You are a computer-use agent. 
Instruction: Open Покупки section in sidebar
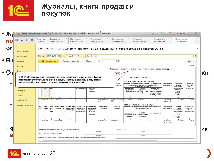20,66
